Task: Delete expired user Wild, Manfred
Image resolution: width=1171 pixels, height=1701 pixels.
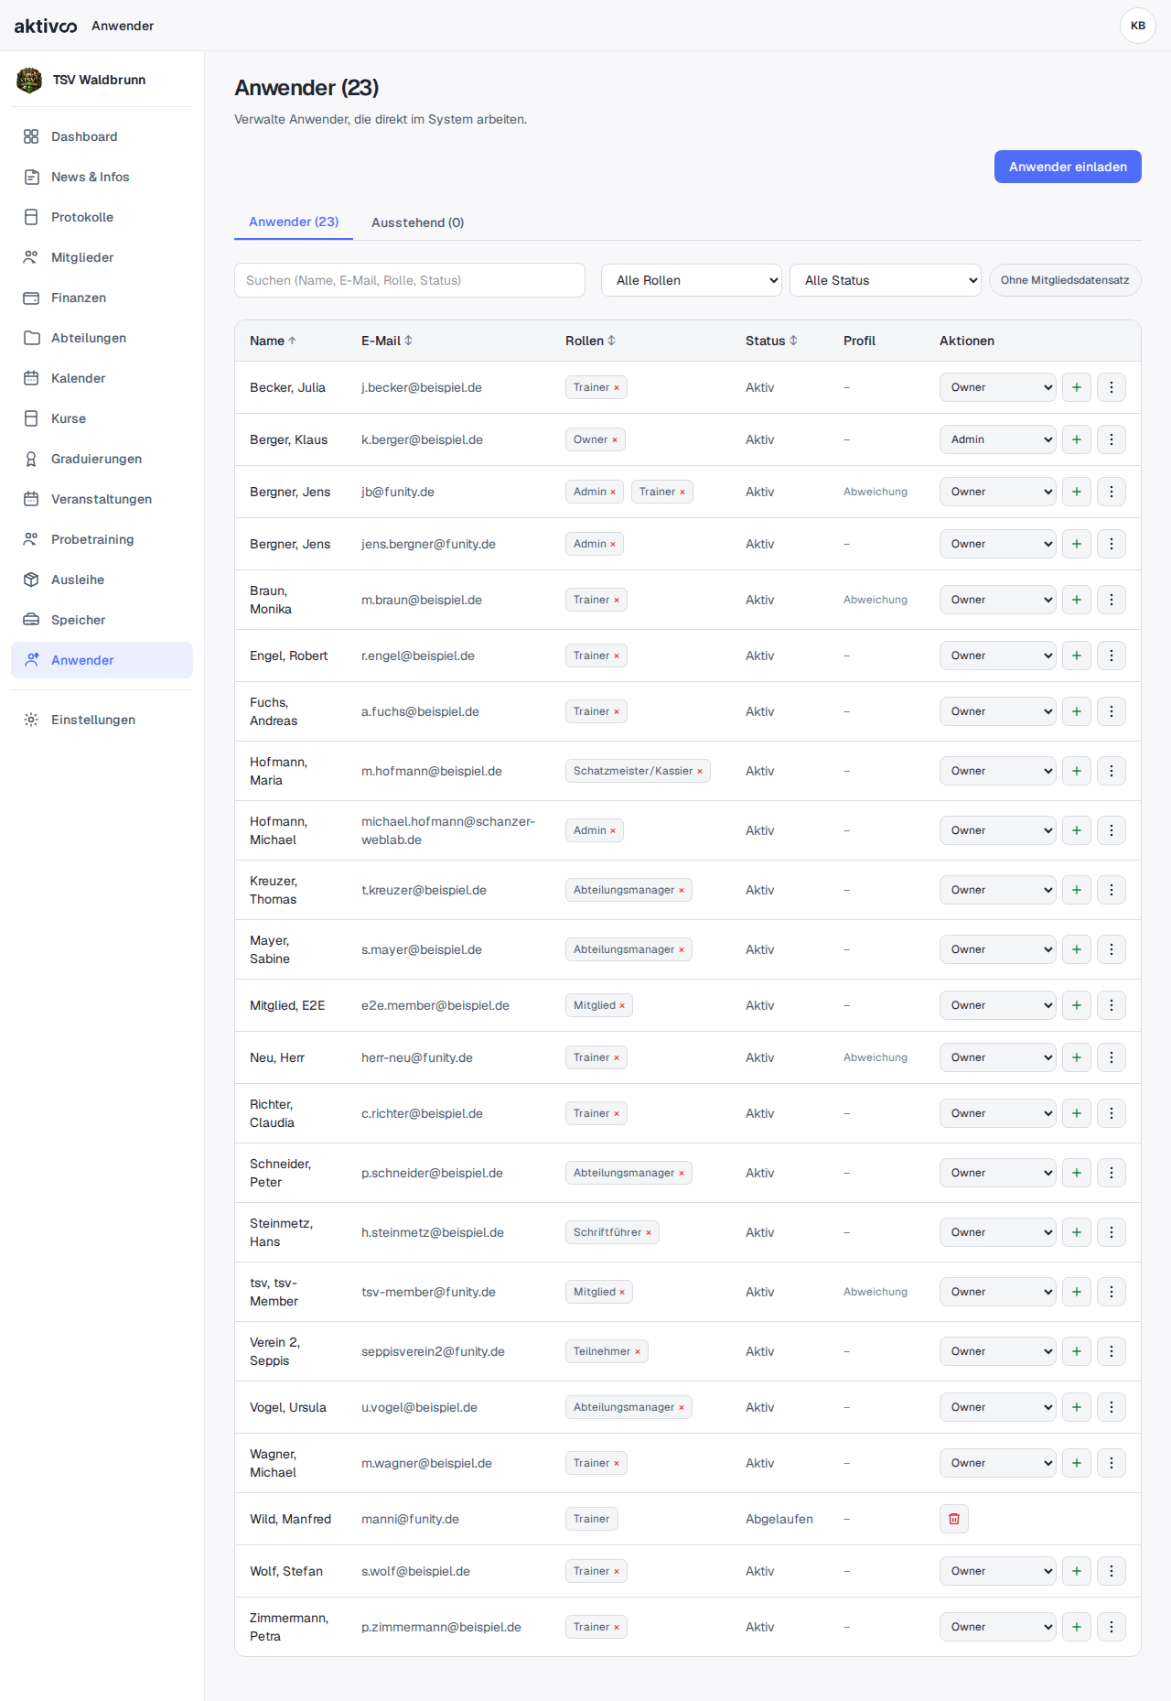Action: pyautogui.click(x=954, y=1519)
